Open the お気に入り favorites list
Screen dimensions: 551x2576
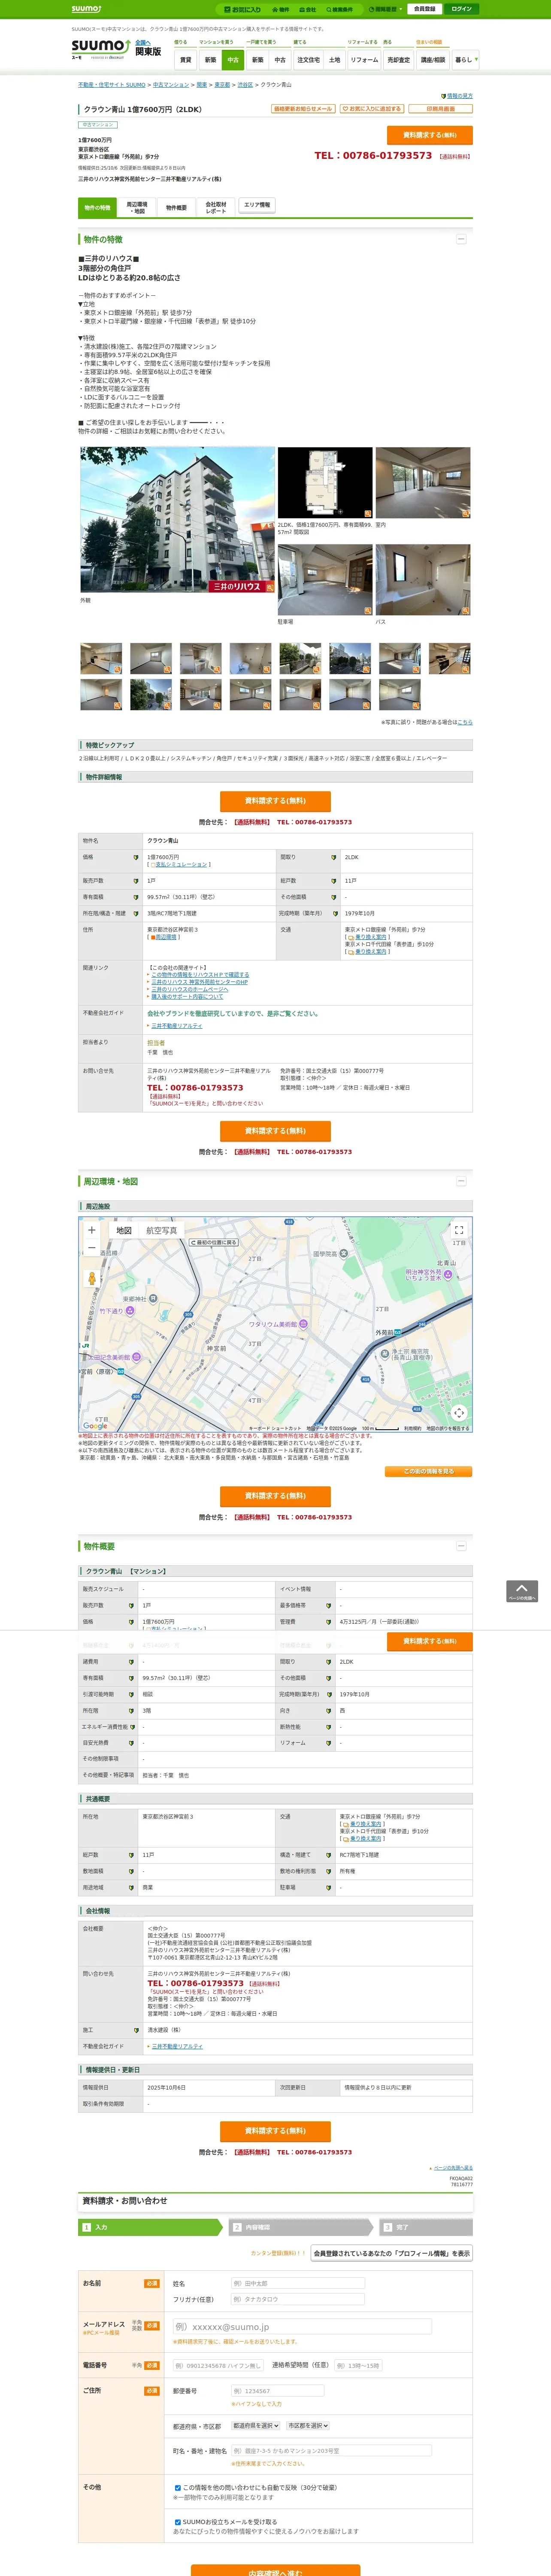tap(243, 9)
